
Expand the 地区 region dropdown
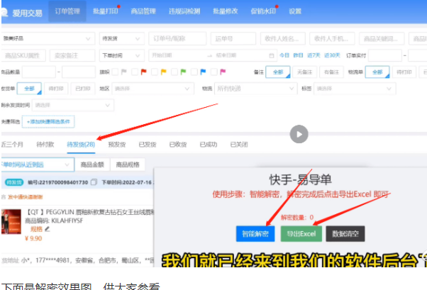(152, 89)
